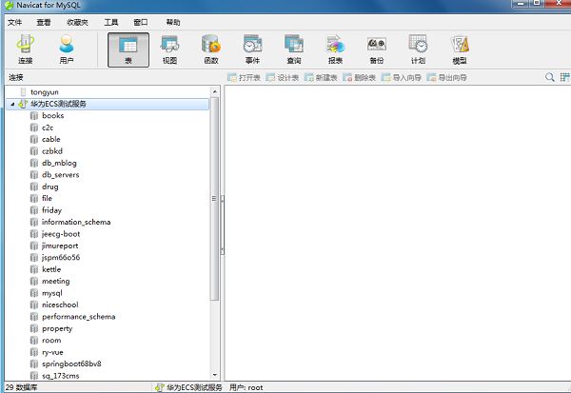Open the 窗口 (Window) menu
The width and height of the screenshot is (571, 393).
tap(141, 23)
